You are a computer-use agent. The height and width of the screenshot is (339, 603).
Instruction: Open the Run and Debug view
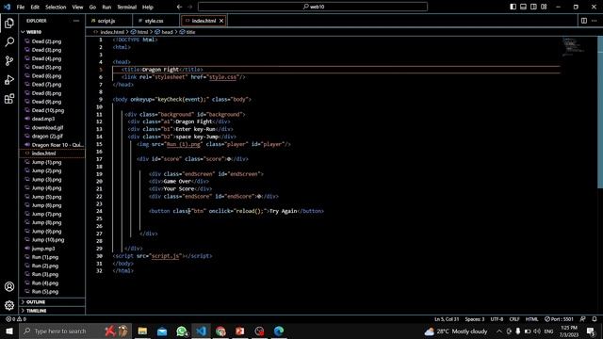point(9,79)
